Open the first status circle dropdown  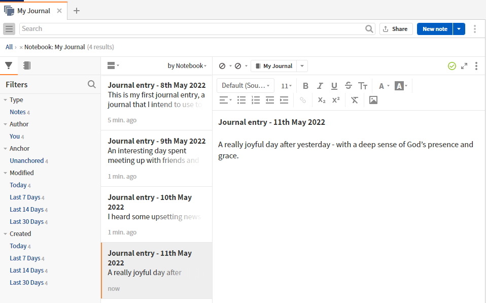click(230, 66)
